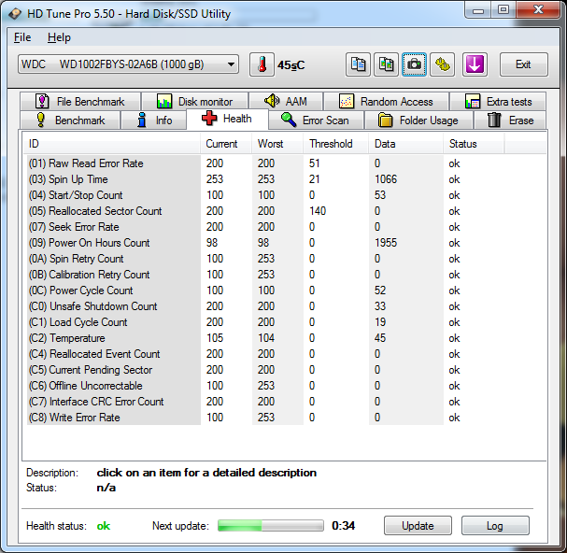This screenshot has height=553, width=567.
Task: Click the Extra tests chart icon
Action: pyautogui.click(x=473, y=101)
